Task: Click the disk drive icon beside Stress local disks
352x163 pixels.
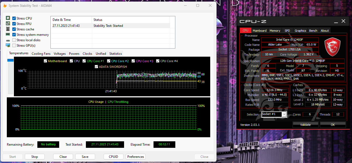Action: coord(8,40)
